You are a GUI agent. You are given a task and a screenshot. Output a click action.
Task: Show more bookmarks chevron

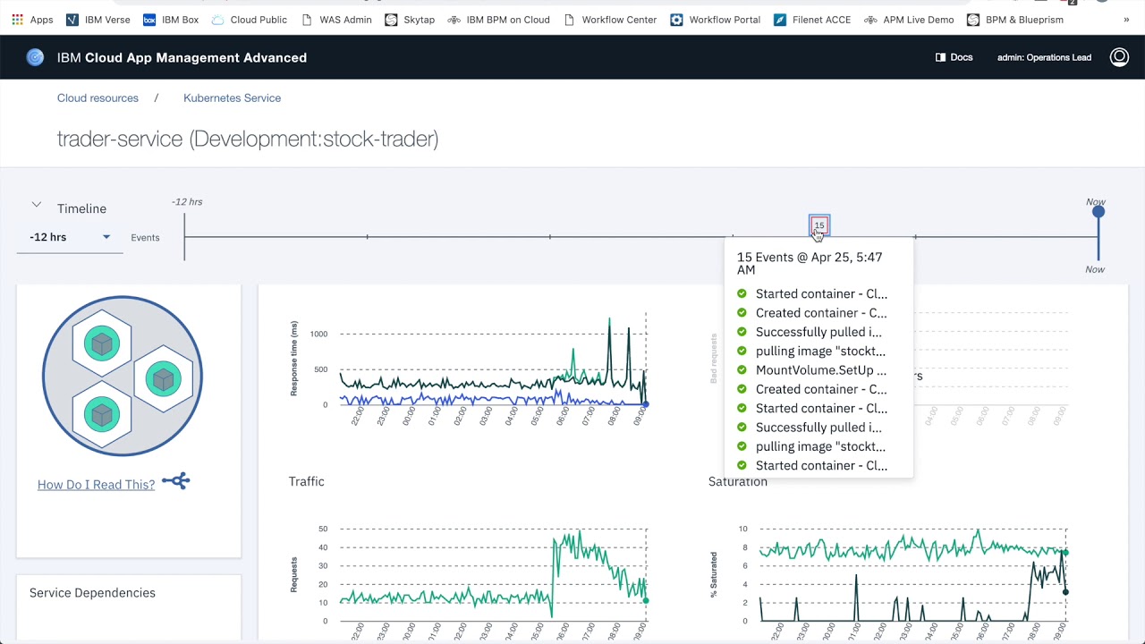pyautogui.click(x=1126, y=20)
